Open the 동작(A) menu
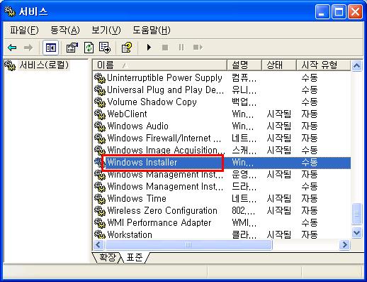Screen dimensions: 367x282 [x=65, y=30]
